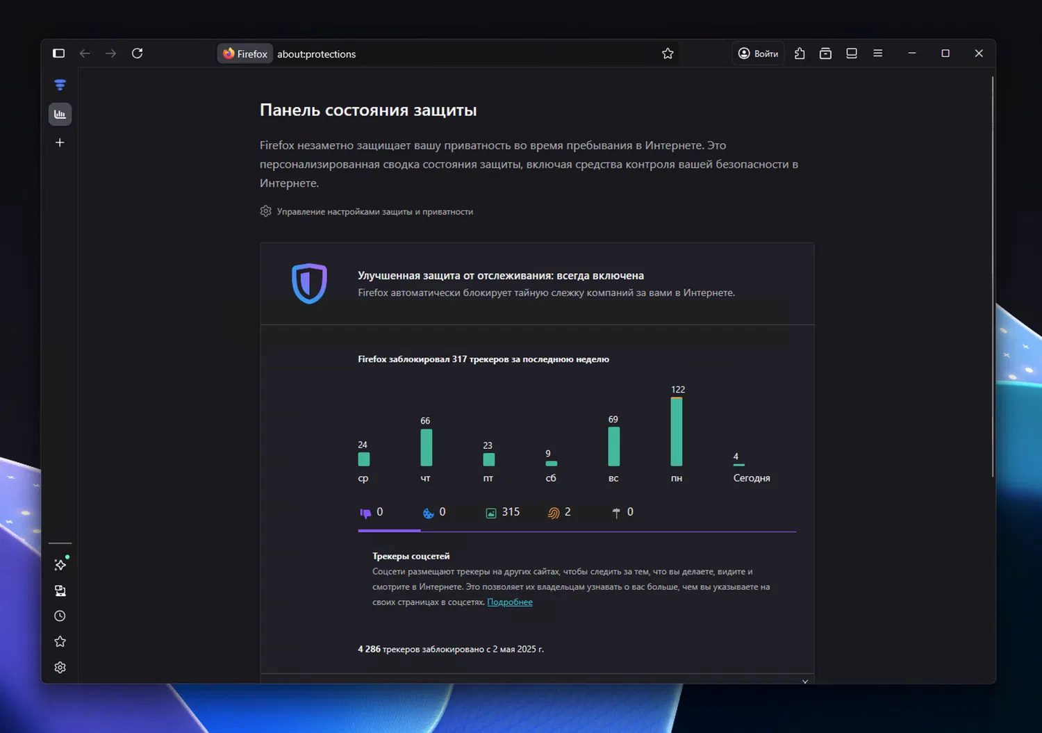Screen dimensions: 1042x733
Task: Switch to the blue-icon vertical tab
Action: (60, 85)
